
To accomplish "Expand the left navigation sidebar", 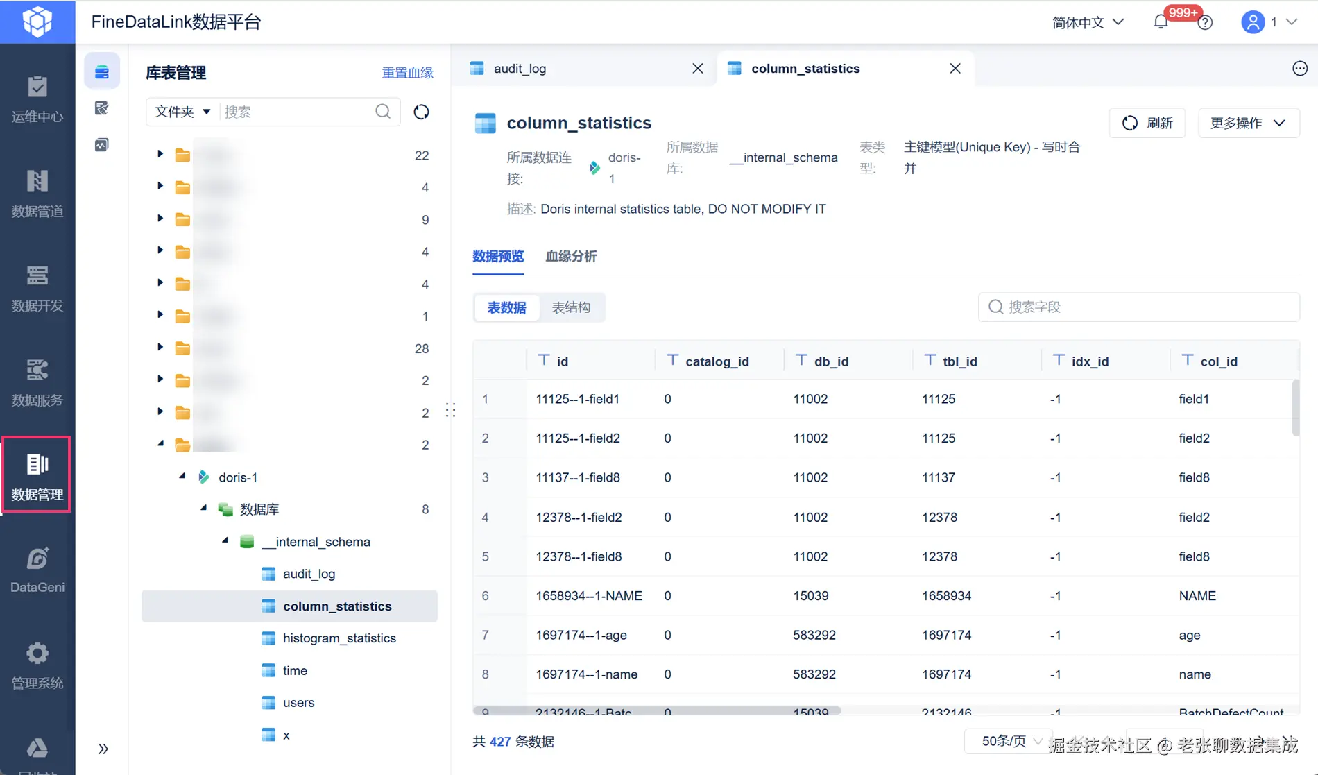I will (x=103, y=749).
